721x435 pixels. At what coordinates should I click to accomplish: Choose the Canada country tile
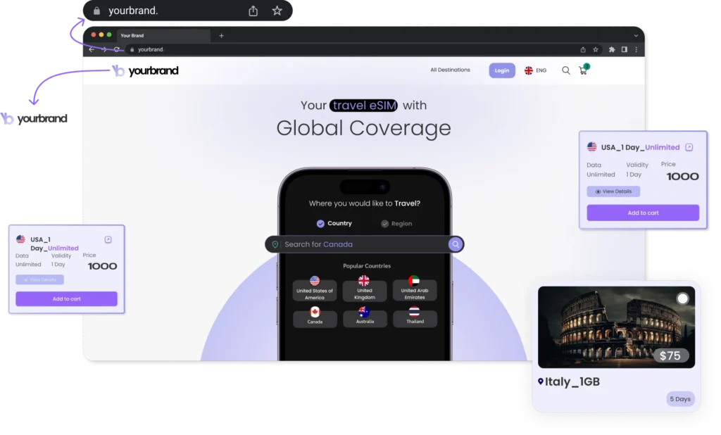coord(315,317)
